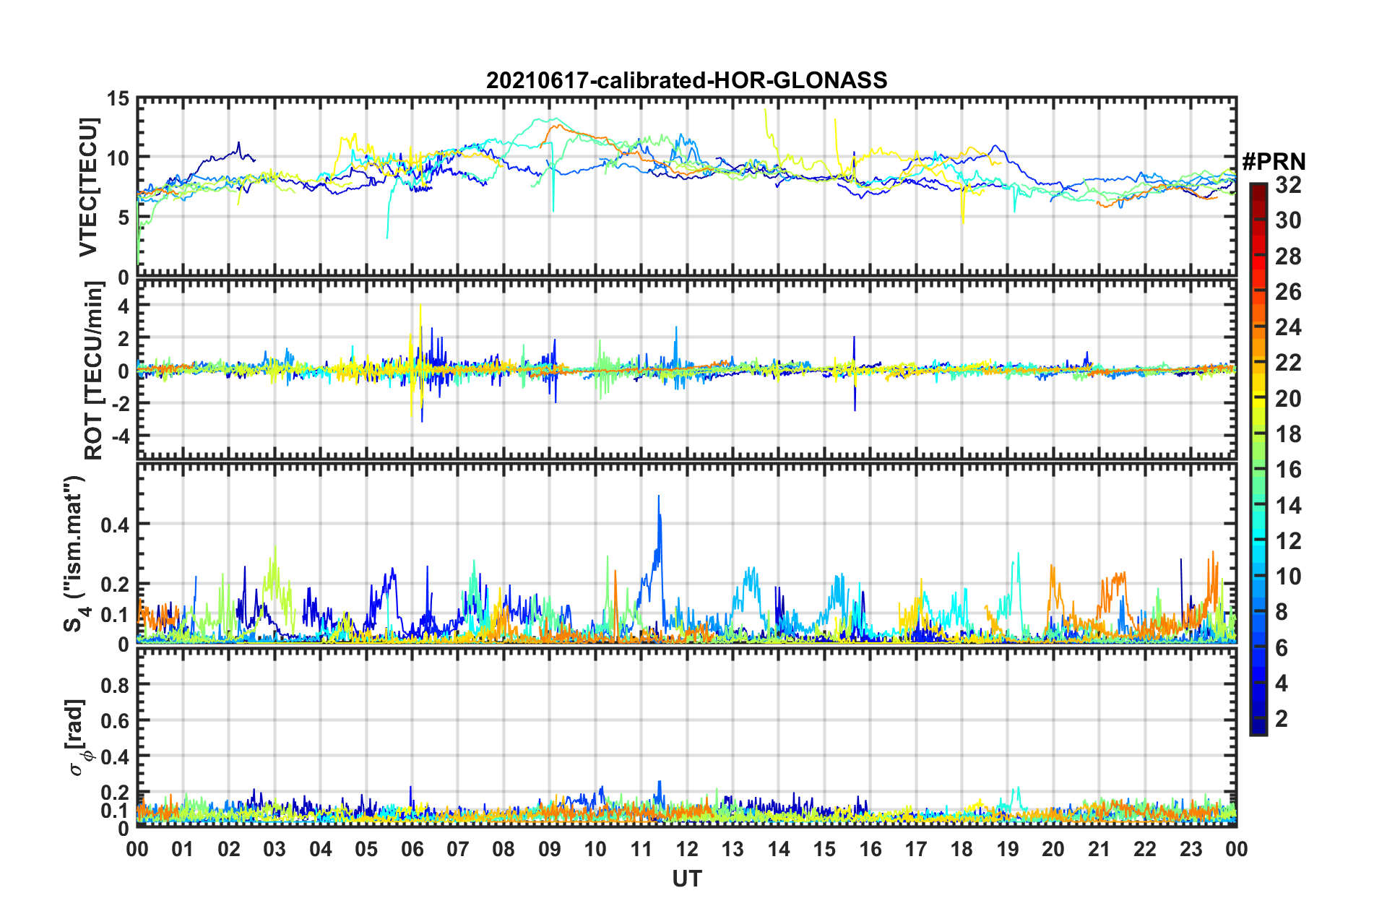Click the PRN color scale bar

click(x=1258, y=459)
